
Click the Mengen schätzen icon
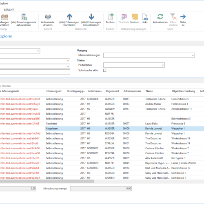tap(4, 17)
